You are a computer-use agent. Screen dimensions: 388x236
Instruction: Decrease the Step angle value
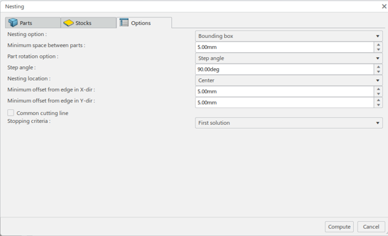pos(378,72)
